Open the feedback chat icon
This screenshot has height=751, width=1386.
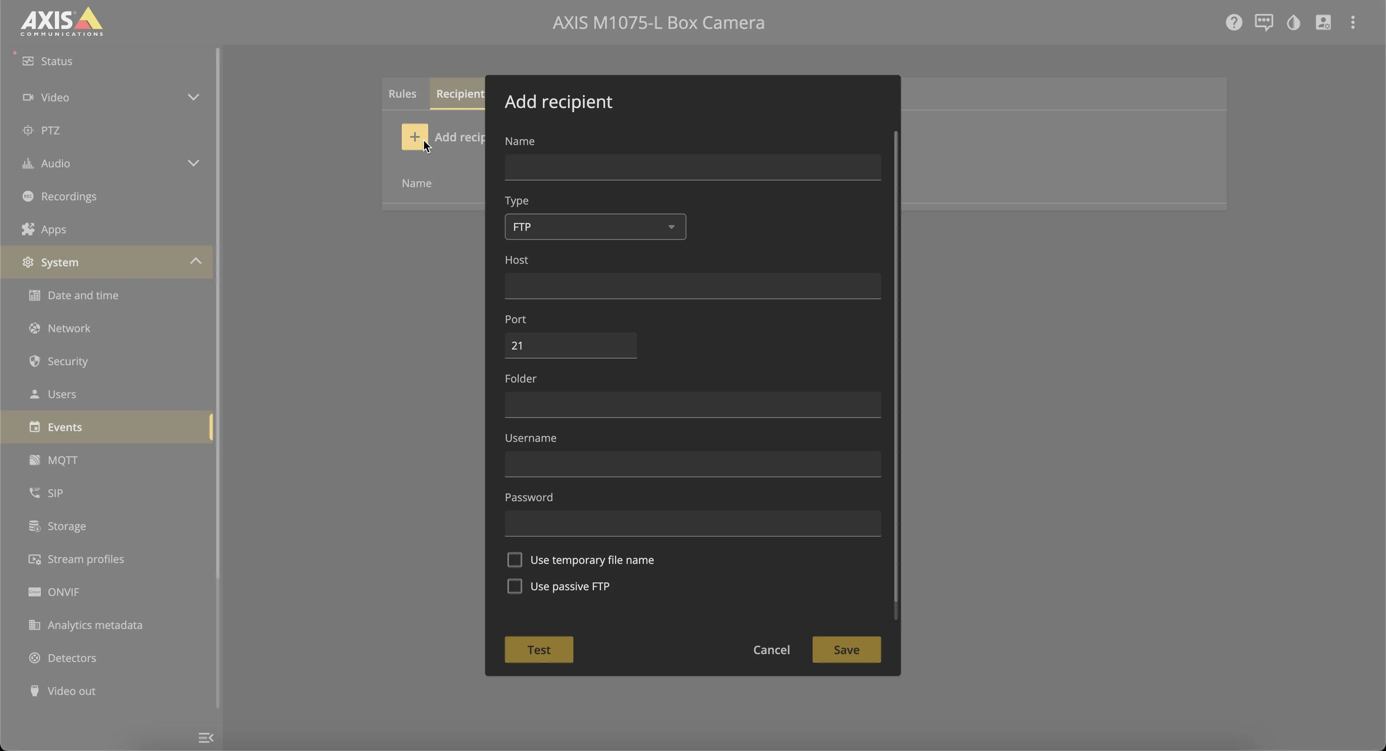point(1263,23)
